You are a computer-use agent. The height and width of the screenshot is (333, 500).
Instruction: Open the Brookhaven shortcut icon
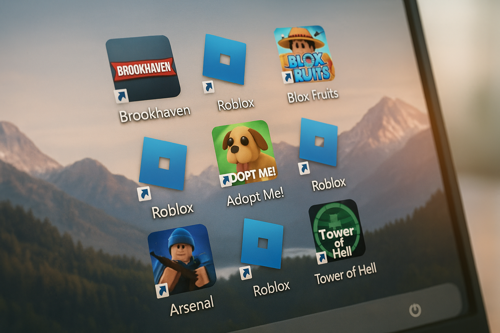coord(143,68)
